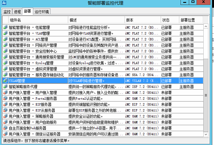Select 智能管理平台 - 网络资产管理 component name
Screen dimensions: 214x145
[x=33, y=45]
